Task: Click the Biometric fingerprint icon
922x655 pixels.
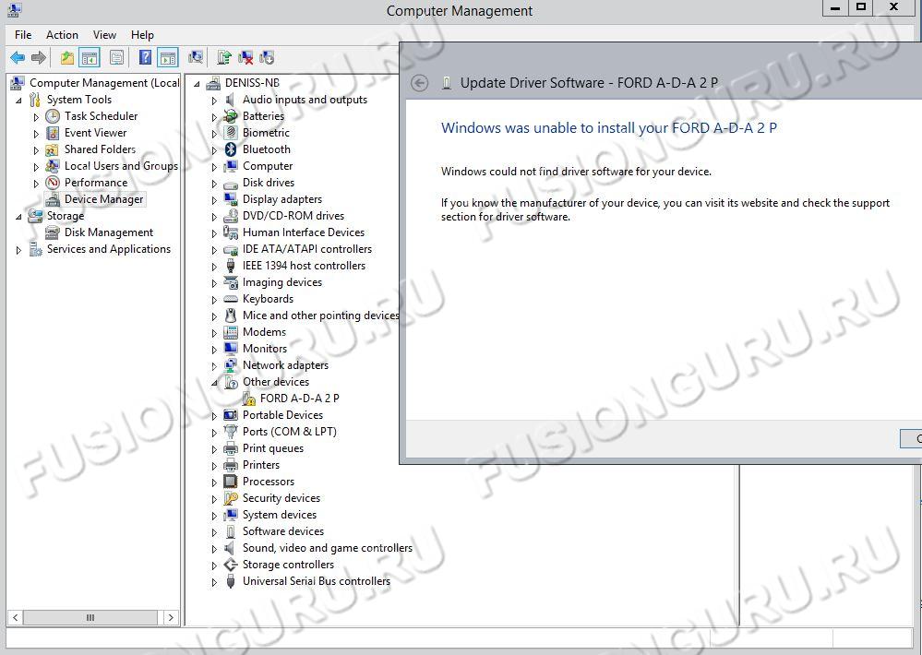Action: pos(231,133)
